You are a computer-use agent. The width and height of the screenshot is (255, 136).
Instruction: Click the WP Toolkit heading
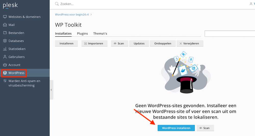(68, 25)
